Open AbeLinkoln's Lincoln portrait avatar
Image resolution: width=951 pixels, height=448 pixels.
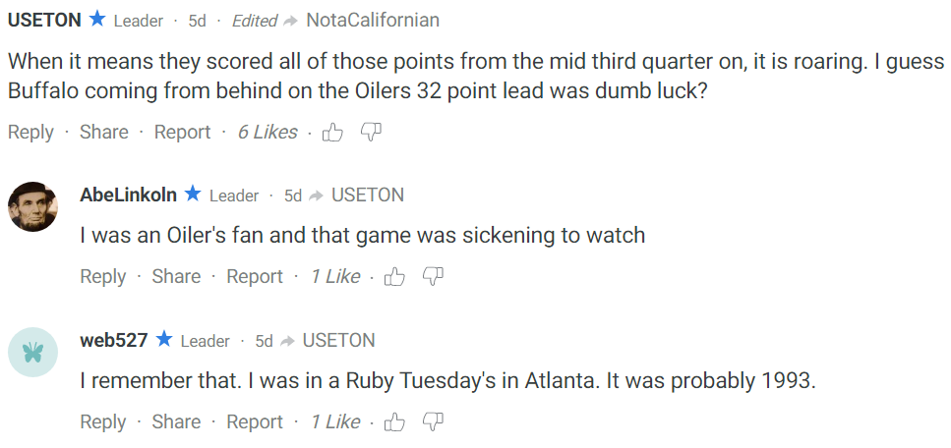(x=32, y=206)
